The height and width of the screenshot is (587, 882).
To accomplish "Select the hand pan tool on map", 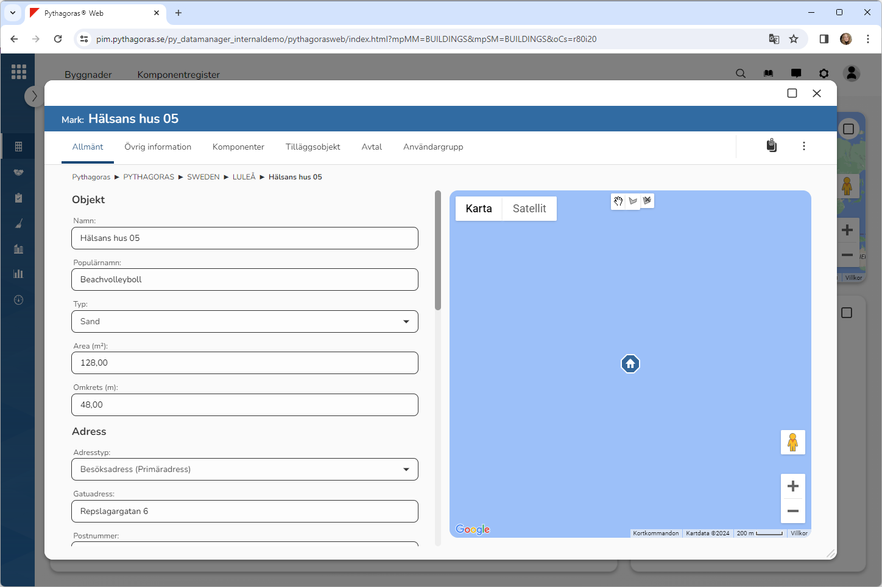I will pos(618,201).
